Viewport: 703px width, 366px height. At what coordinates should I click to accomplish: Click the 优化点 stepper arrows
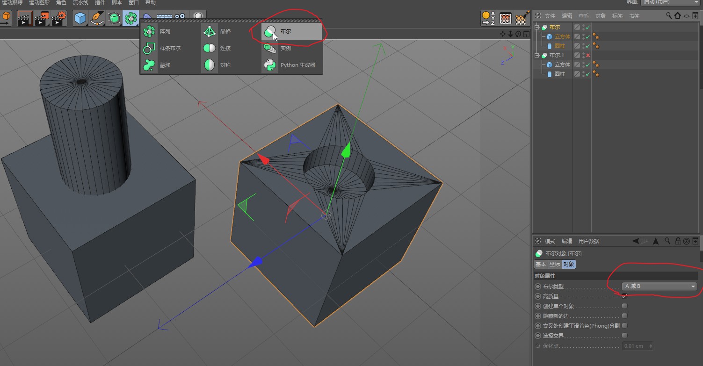tap(650, 346)
